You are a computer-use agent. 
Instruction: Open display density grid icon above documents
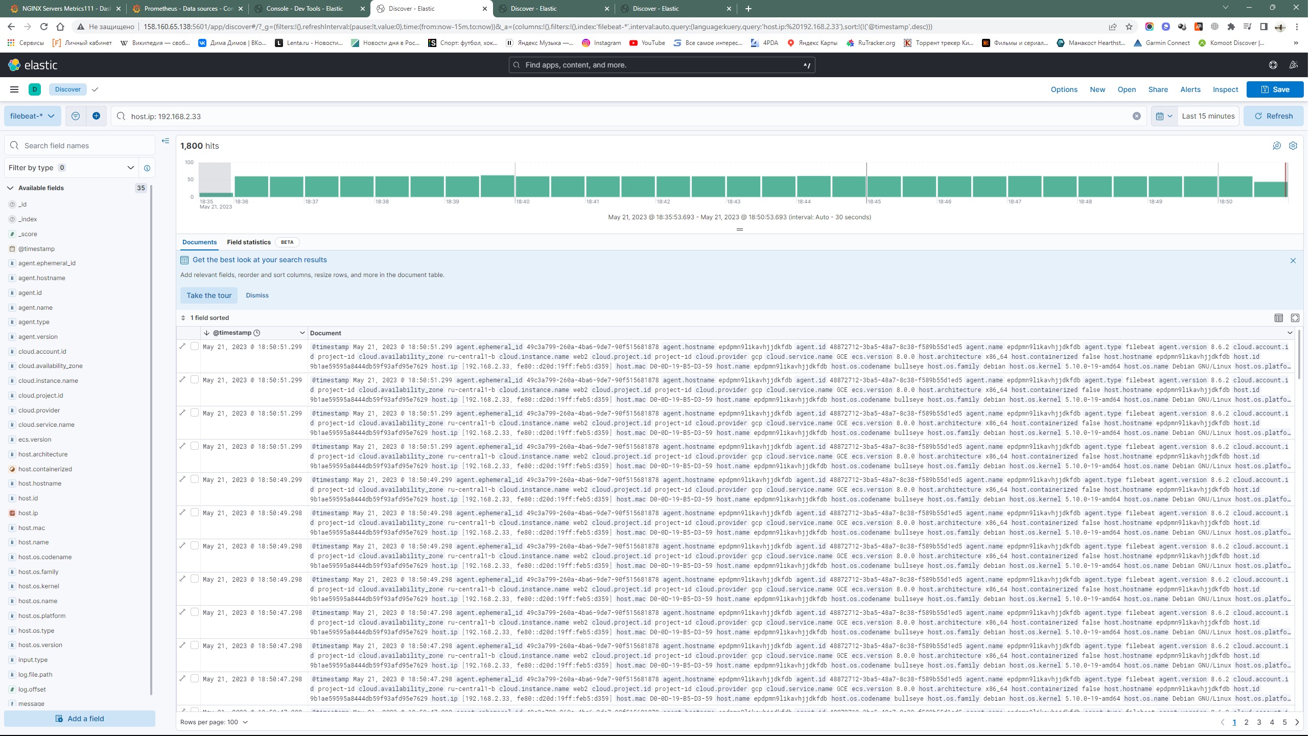tap(1278, 317)
